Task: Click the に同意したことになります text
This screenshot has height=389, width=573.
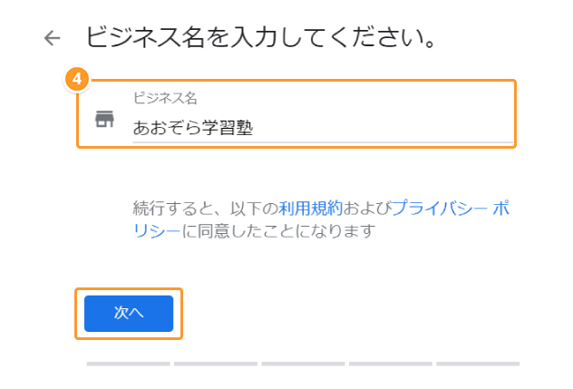Action: 278,231
